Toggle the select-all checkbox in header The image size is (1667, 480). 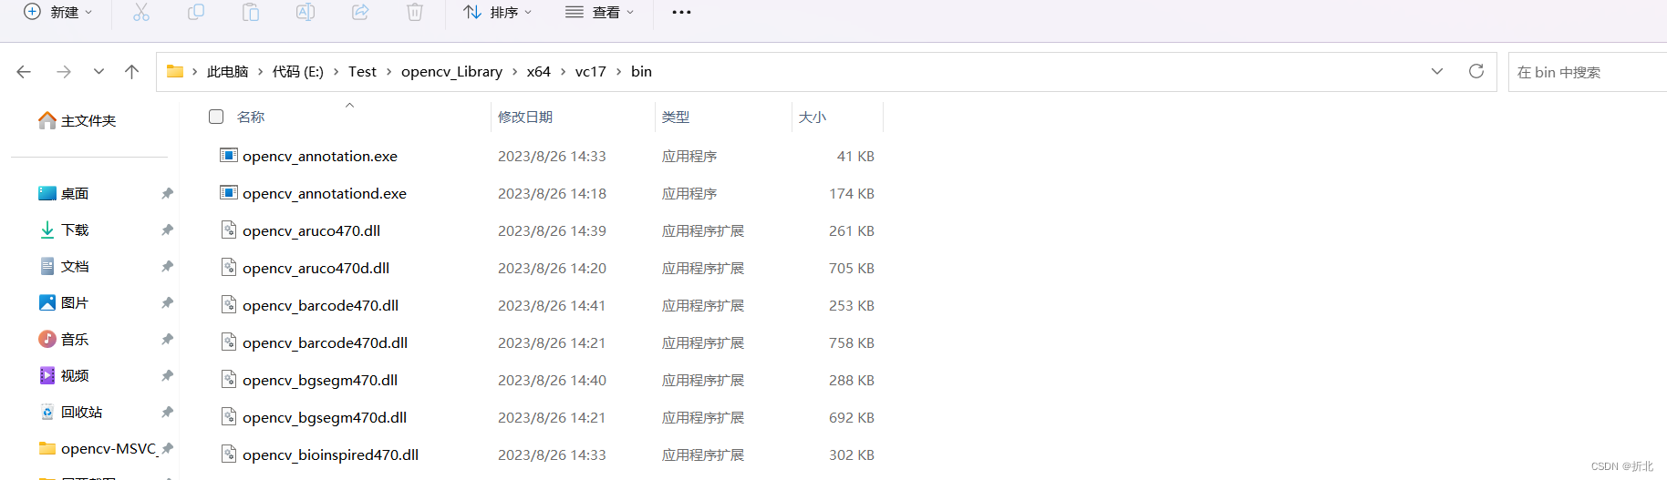click(x=216, y=117)
